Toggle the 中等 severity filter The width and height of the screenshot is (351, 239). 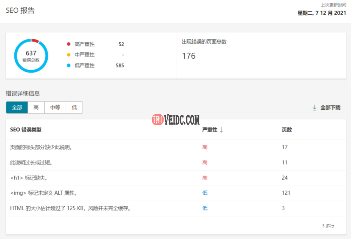[x=55, y=107]
